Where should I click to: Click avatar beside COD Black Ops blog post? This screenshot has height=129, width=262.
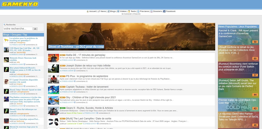[x=6, y=50]
